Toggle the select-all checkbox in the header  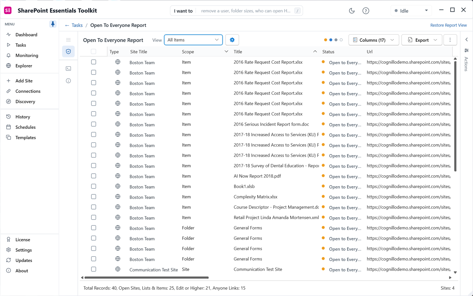(93, 52)
